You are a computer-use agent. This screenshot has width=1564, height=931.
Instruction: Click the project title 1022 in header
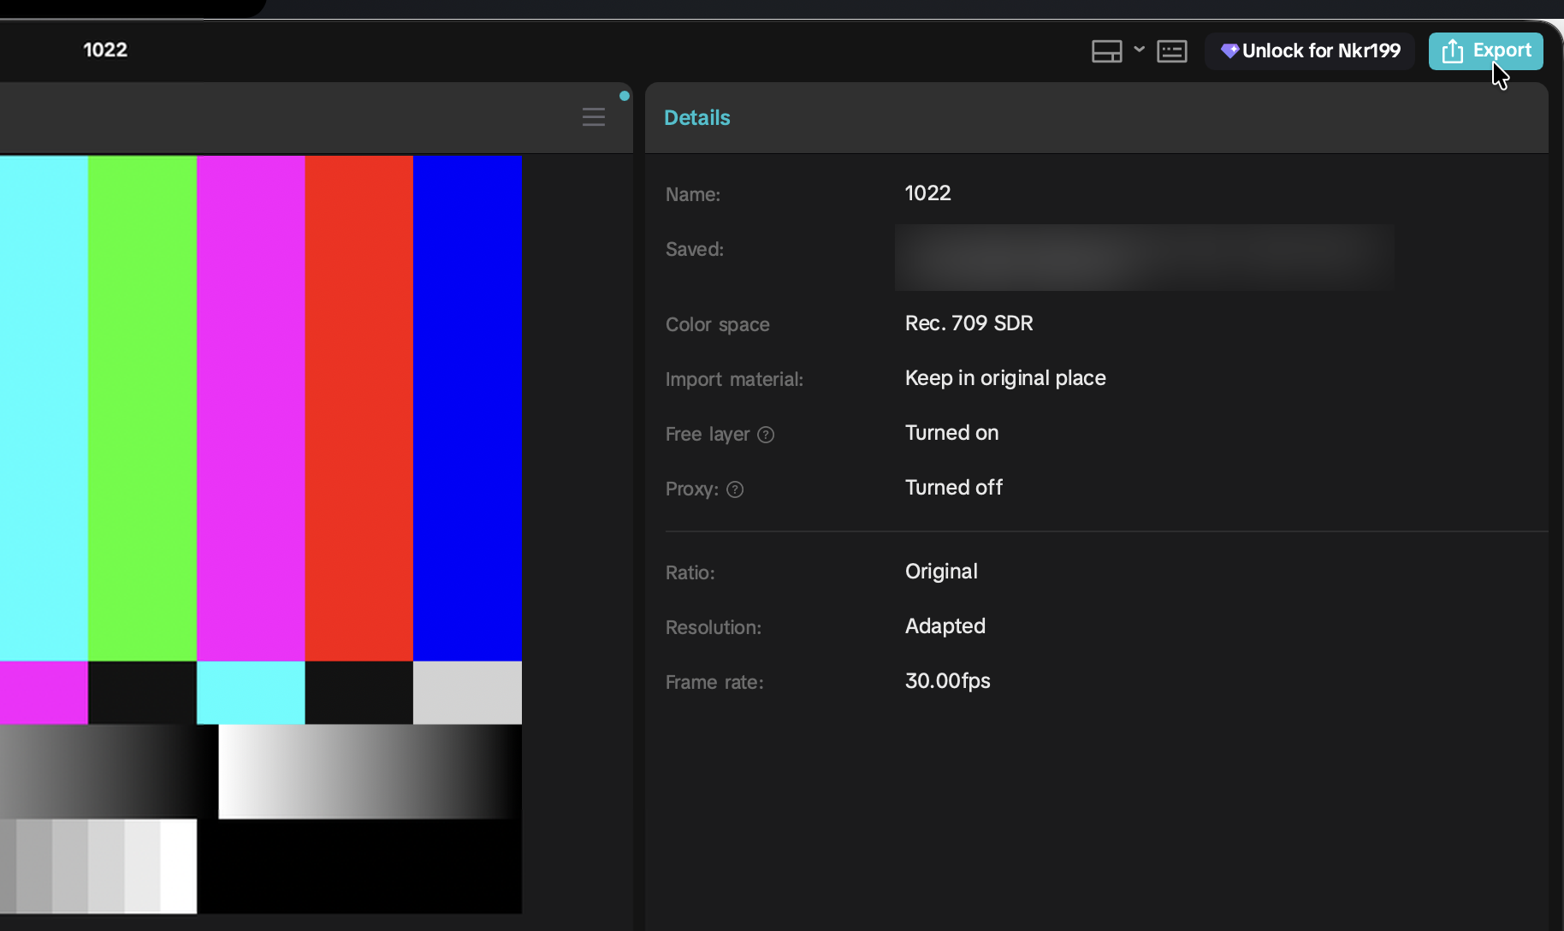(105, 50)
